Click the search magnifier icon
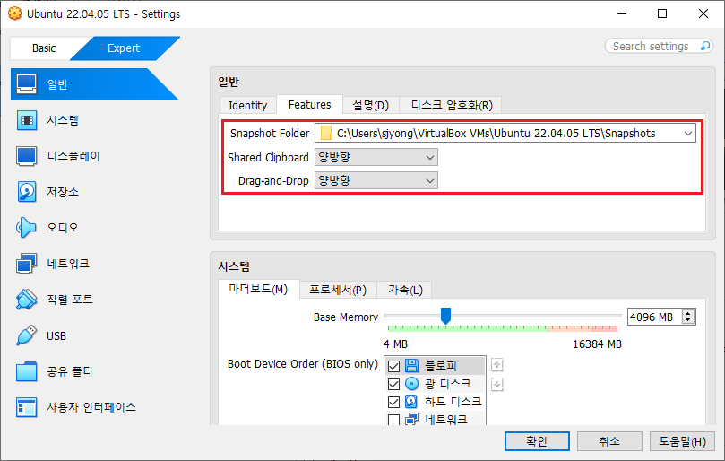This screenshot has height=461, width=725. click(x=705, y=46)
